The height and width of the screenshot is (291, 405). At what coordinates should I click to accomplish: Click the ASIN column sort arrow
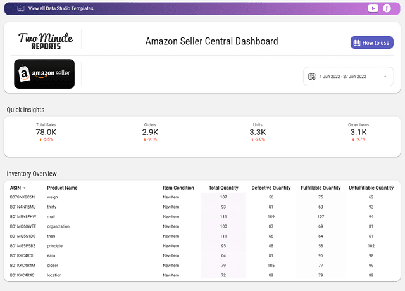tap(25, 188)
